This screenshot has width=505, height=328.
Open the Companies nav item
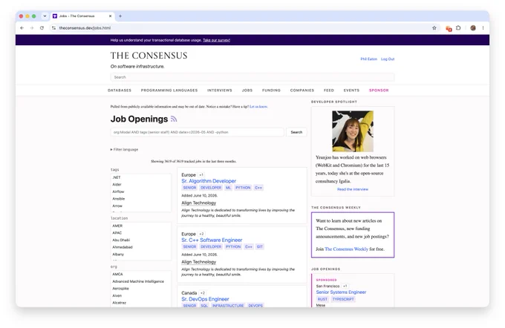coord(302,91)
